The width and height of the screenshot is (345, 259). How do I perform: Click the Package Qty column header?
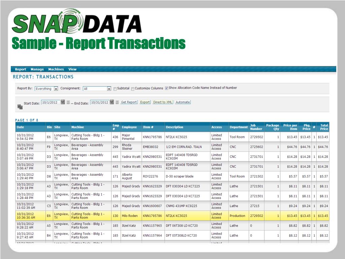point(272,127)
